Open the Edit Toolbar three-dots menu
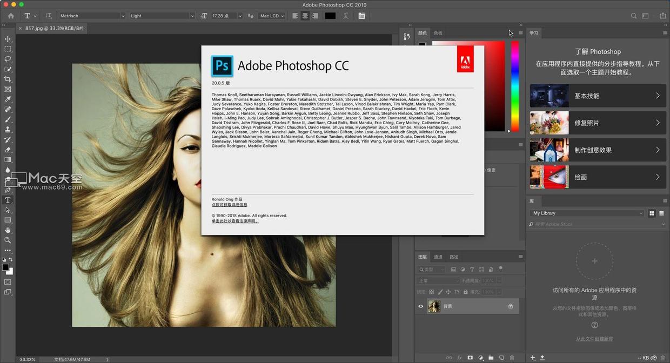 pos(8,251)
